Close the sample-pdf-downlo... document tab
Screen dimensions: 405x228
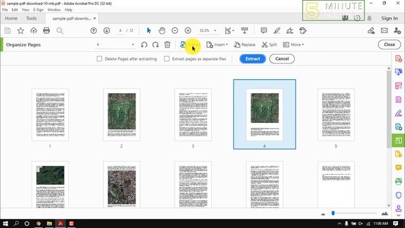94,18
